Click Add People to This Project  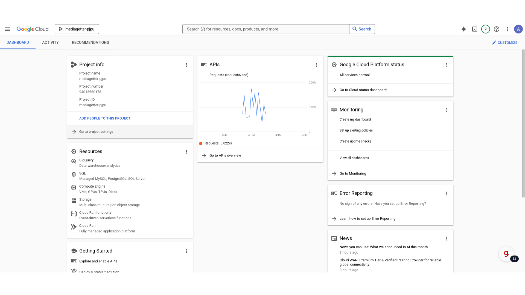click(x=105, y=118)
